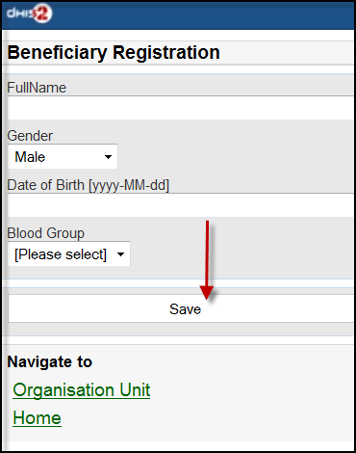Click the Date of Birth label text

point(88,185)
